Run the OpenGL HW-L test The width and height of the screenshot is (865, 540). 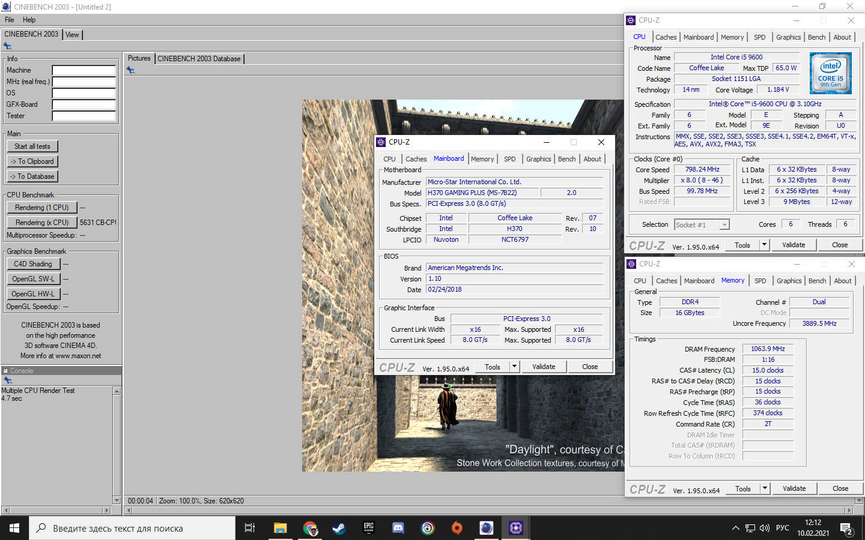[x=33, y=294]
